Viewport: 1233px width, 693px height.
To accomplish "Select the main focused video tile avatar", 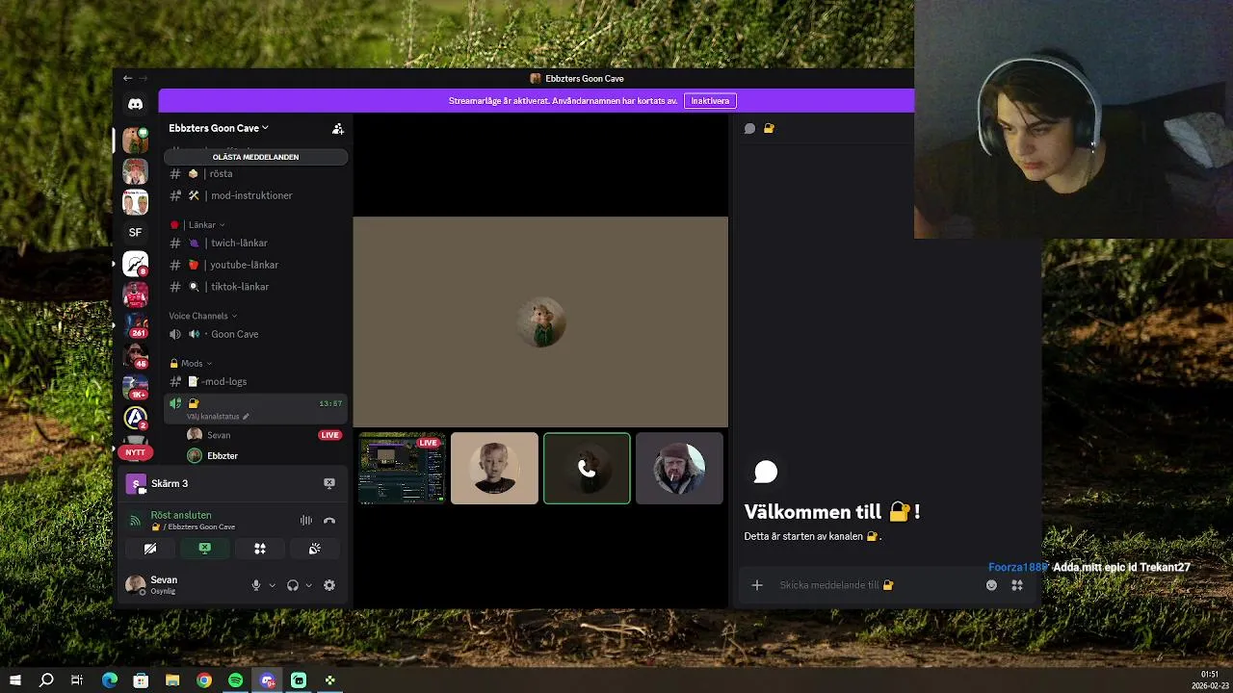I will [x=541, y=322].
